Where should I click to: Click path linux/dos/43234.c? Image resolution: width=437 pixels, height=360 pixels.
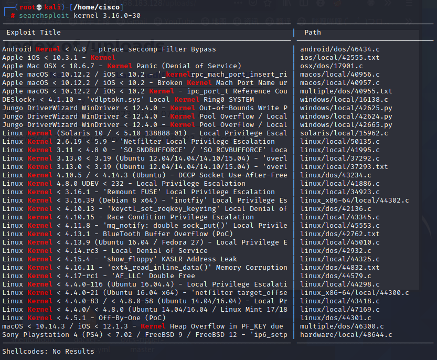click(336, 175)
